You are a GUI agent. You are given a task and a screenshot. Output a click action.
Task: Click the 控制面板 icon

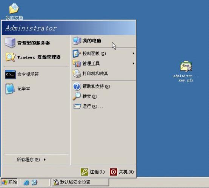pos(77,53)
